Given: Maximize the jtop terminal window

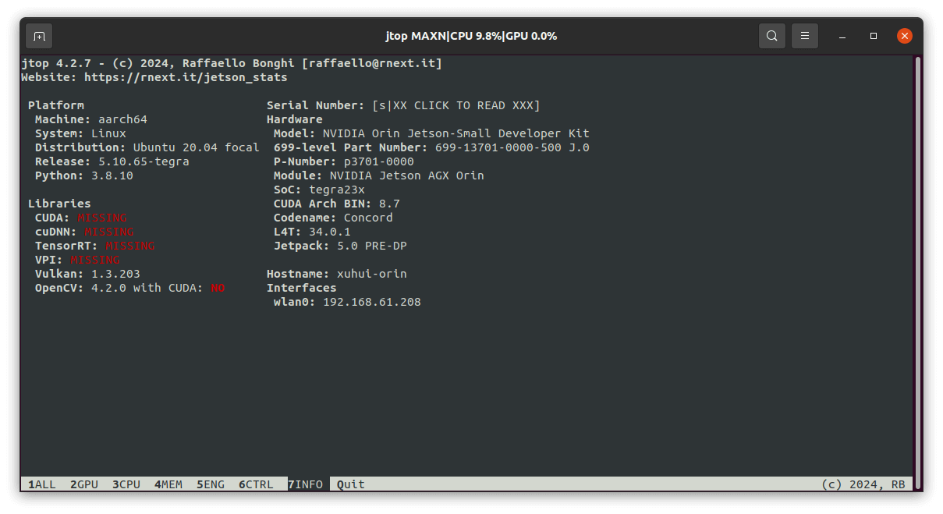Looking at the screenshot, I should (x=874, y=36).
